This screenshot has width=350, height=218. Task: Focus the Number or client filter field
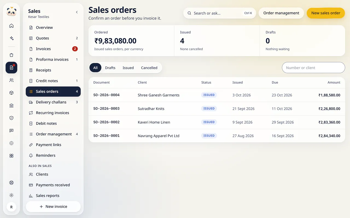coord(313,68)
